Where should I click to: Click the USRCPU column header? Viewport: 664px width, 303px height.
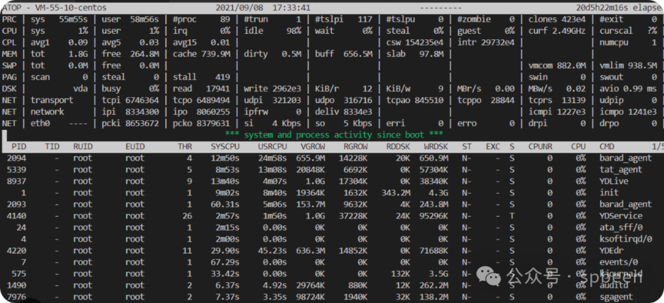272,147
